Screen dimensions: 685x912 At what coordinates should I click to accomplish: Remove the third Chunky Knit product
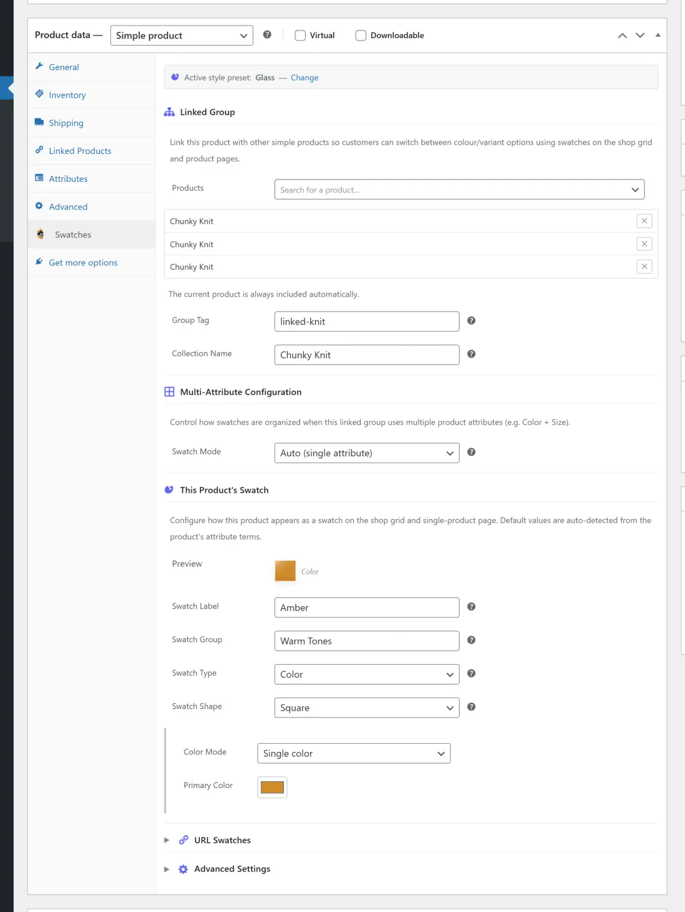point(645,266)
